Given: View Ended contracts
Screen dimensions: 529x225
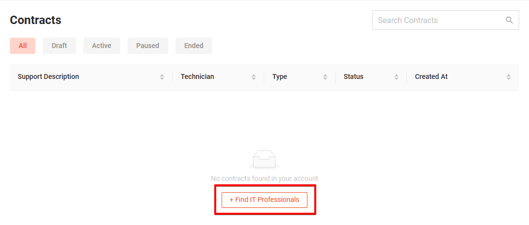Looking at the screenshot, I should 194,46.
